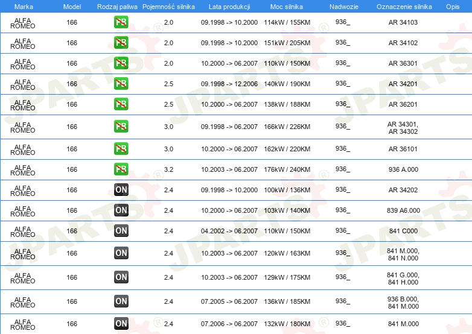Select production dates 07.2005 -> 06.2007 cell
The image size is (472, 334).
pos(229,301)
